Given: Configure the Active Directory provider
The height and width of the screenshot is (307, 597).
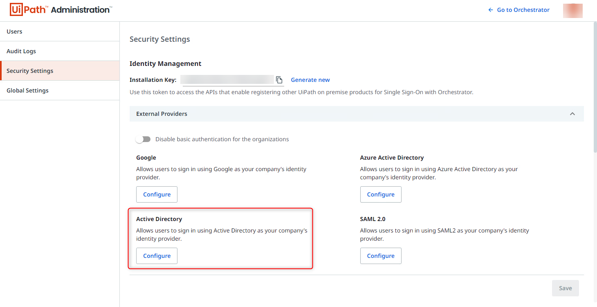Looking at the screenshot, I should (x=157, y=256).
